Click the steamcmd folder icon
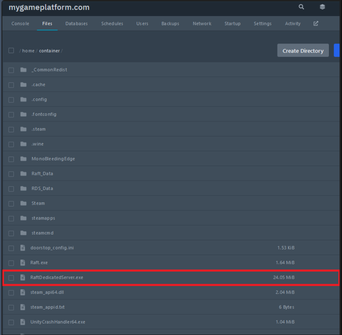Screen dimensions: 342x335 pos(23,233)
